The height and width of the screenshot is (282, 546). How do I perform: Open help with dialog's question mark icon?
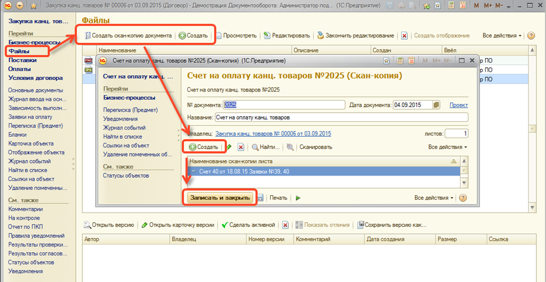462,198
